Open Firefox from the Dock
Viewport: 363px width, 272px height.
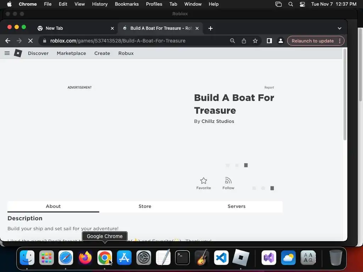85,257
